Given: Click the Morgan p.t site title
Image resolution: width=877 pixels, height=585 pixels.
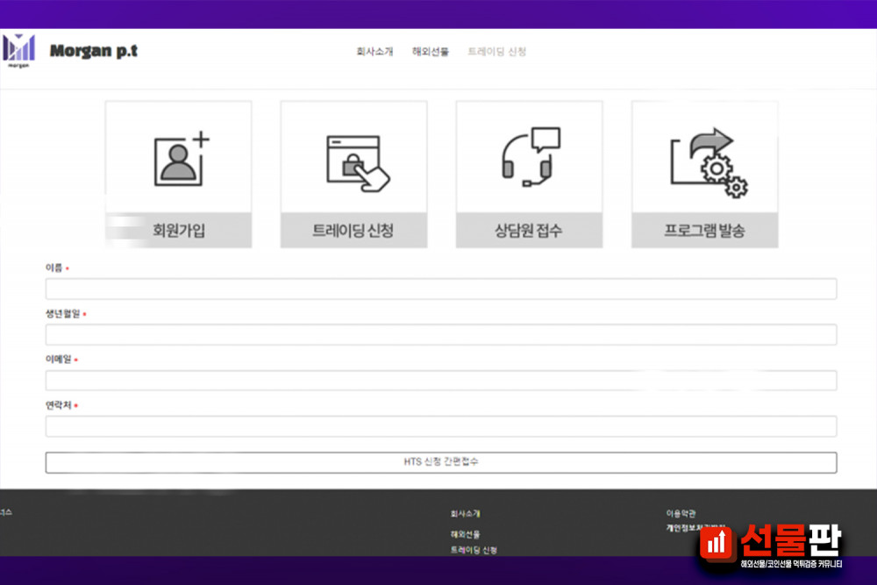Looking at the screenshot, I should (93, 51).
